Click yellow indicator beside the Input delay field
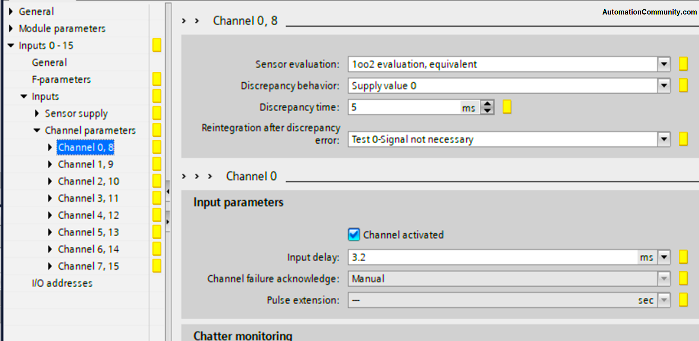Screen dimensions: 699x341 coord(683,257)
